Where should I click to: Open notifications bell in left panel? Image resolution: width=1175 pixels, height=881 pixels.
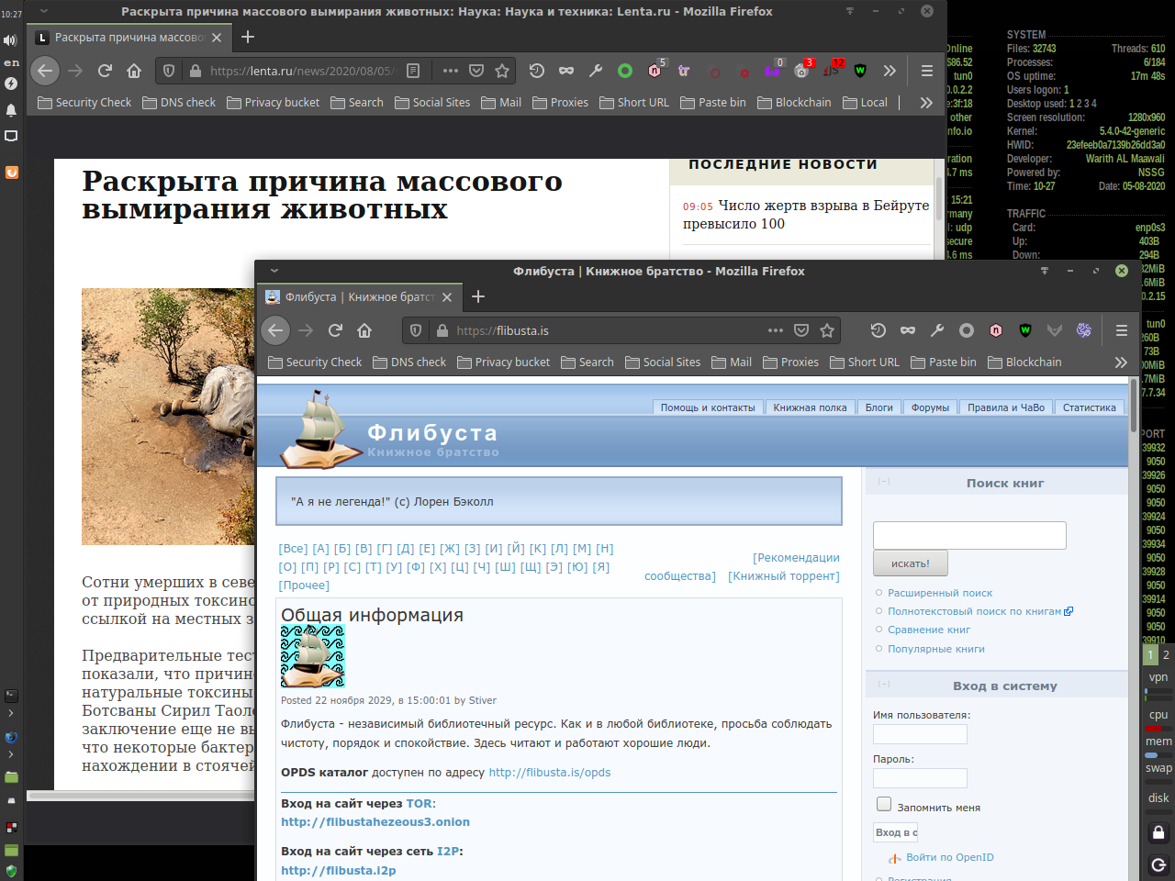[x=11, y=110]
